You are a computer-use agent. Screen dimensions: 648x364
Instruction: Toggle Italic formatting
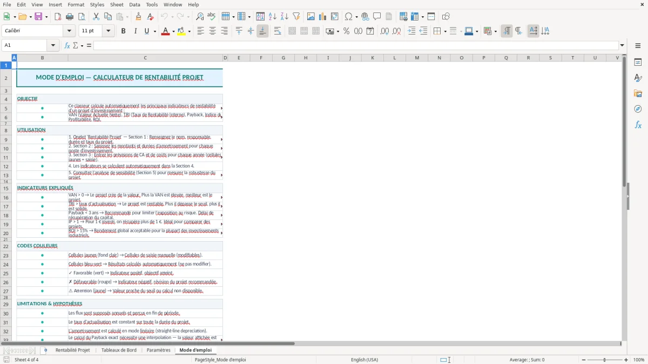135,31
